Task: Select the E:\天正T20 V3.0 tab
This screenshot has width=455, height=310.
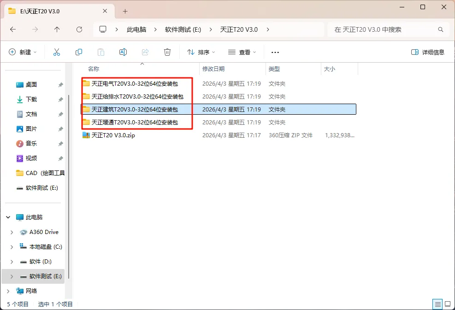Action: (x=59, y=12)
